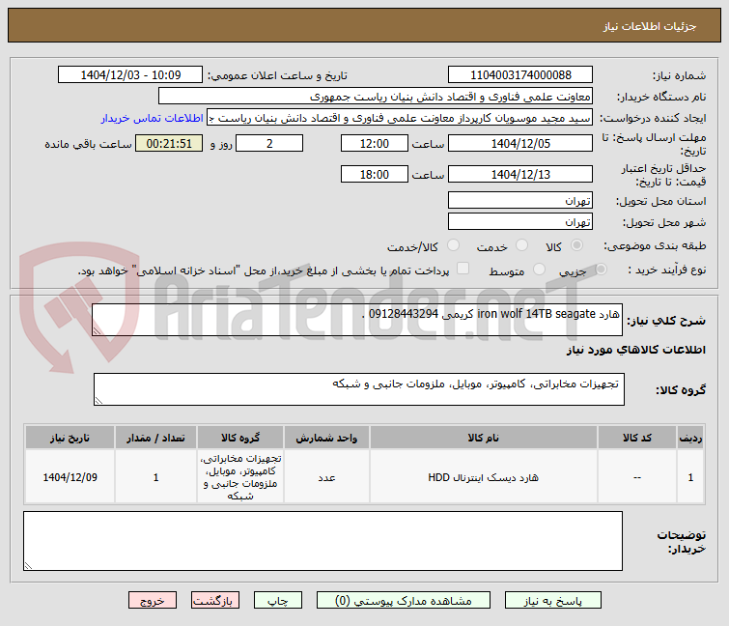Select the متوسط purchase type radio
Image resolution: width=729 pixels, height=626 pixels.
(x=539, y=269)
